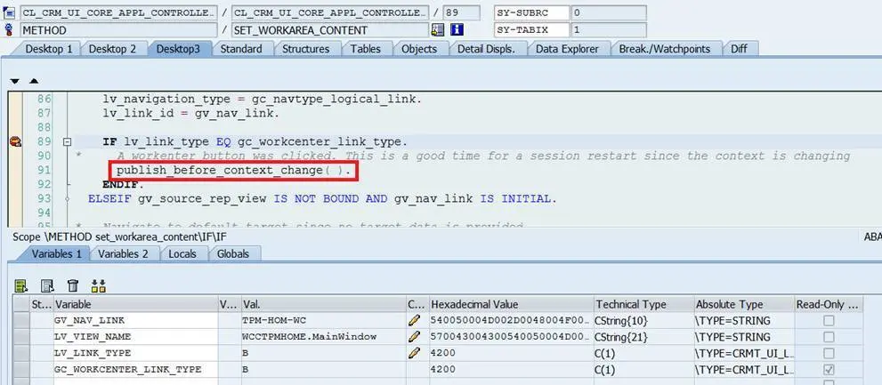The height and width of the screenshot is (385, 882).
Task: Click the Hexadecimal Value column header
Action: coord(510,304)
